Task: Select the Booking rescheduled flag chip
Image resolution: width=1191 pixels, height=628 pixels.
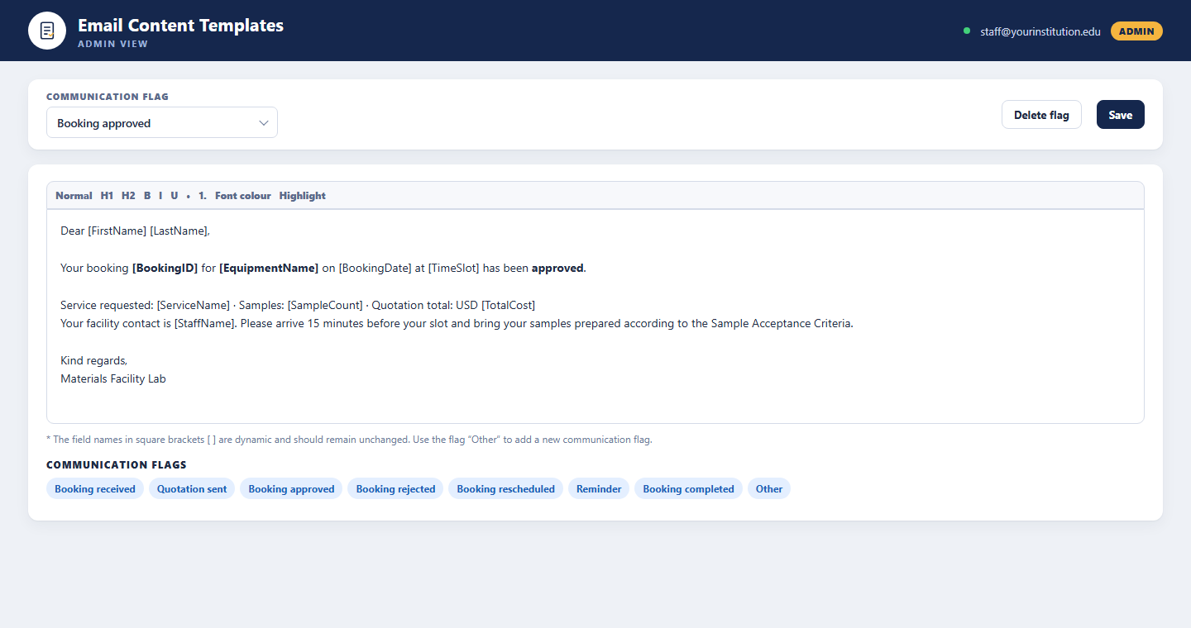Action: 506,488
